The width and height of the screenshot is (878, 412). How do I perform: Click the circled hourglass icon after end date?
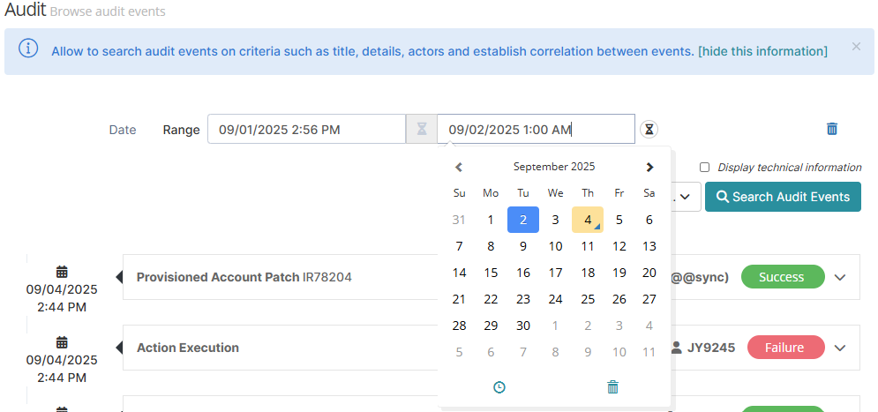click(649, 130)
